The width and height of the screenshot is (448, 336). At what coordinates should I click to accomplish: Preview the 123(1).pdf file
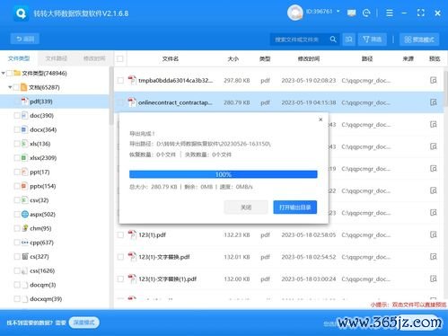(x=434, y=234)
